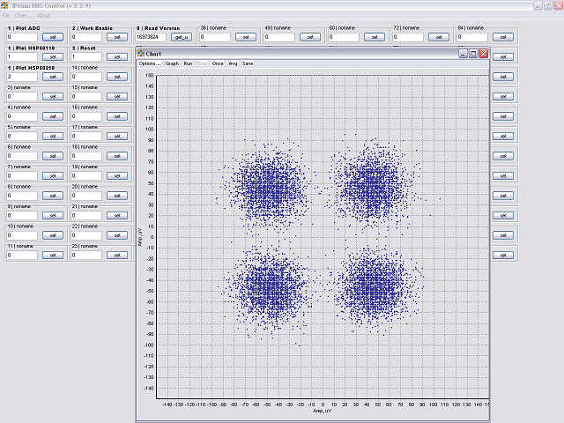Click set button for 5 | noname

click(x=53, y=136)
